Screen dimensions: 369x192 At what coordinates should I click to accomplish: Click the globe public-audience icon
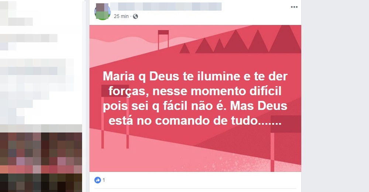135,17
